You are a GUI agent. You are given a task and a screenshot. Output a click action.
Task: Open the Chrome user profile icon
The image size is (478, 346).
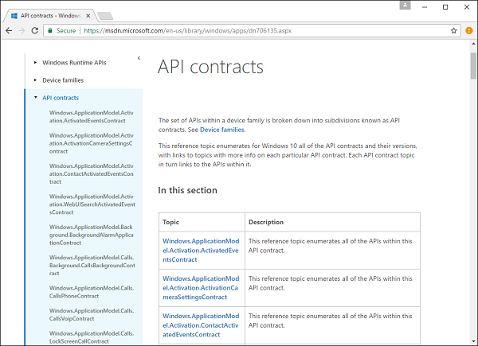(x=406, y=6)
